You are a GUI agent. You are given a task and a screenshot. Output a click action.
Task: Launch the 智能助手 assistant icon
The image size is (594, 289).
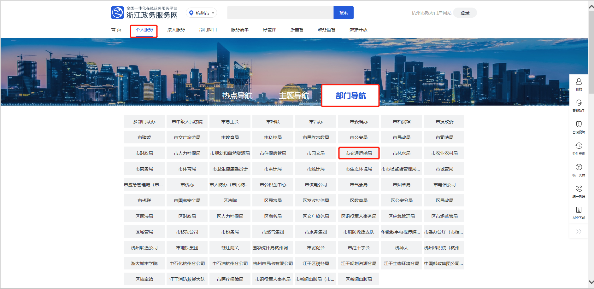pos(579,104)
